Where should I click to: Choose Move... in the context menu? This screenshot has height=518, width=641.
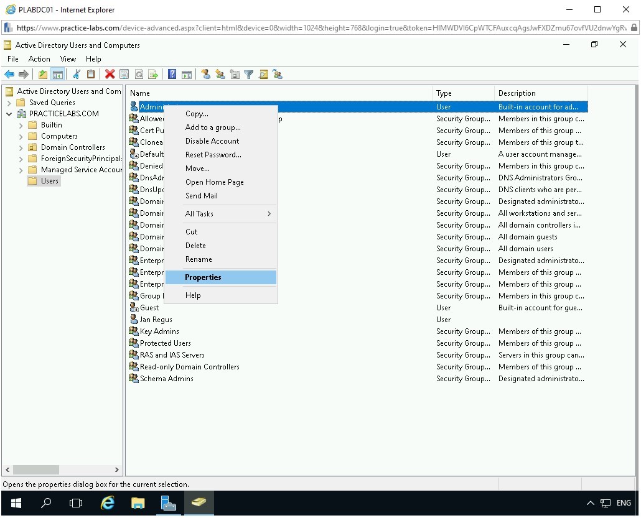[221, 169]
